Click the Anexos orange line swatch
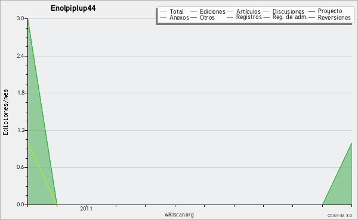The image size is (358, 220). click(x=163, y=17)
